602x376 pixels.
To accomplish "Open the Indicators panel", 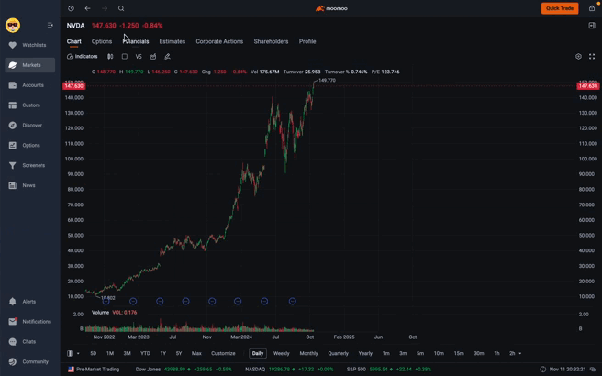I will (x=83, y=57).
